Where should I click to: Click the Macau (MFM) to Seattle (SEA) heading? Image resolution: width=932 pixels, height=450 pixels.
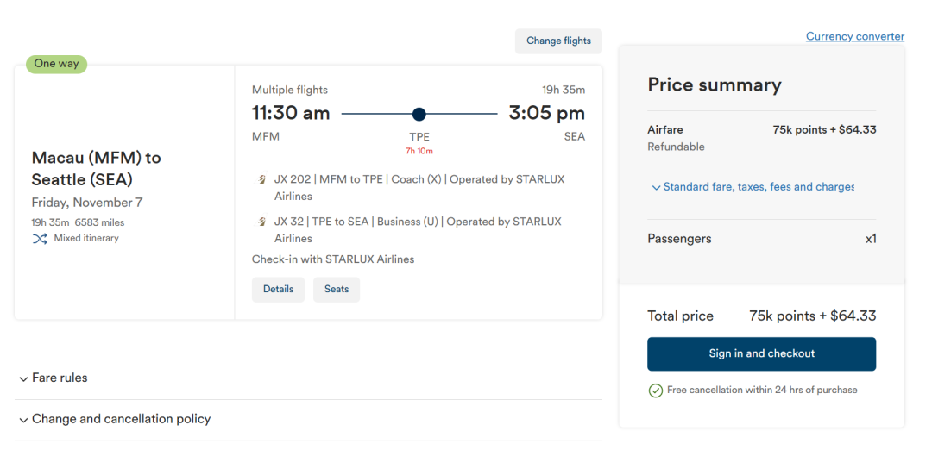point(96,169)
